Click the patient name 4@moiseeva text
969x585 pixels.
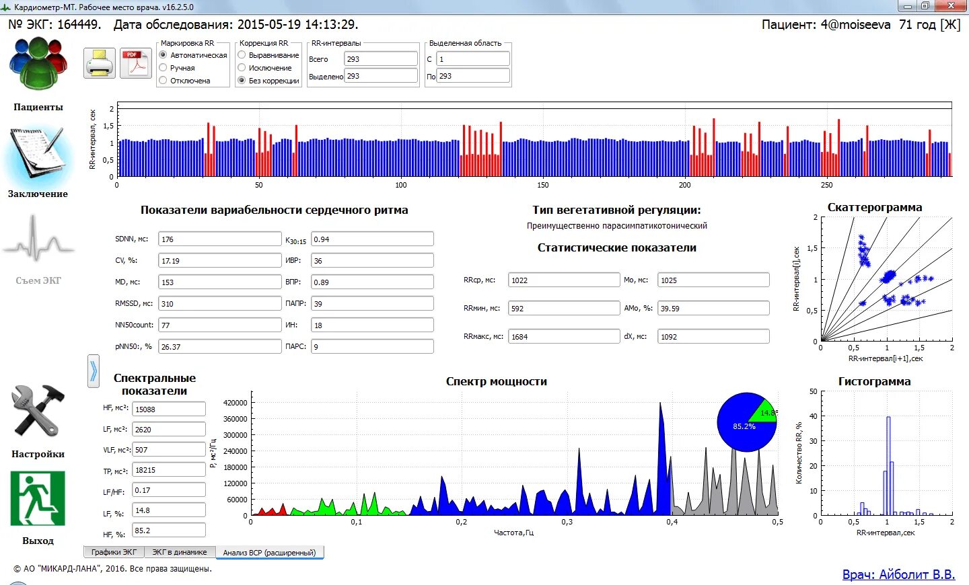click(855, 25)
